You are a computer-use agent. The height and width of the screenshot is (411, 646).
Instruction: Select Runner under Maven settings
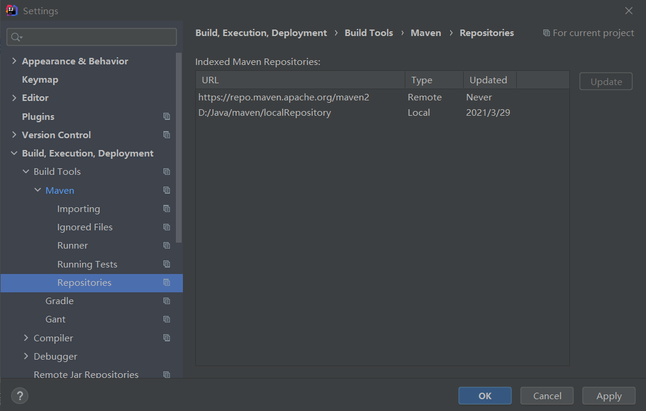[x=73, y=246]
